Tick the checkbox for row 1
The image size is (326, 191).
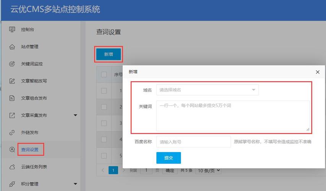tap(104, 91)
